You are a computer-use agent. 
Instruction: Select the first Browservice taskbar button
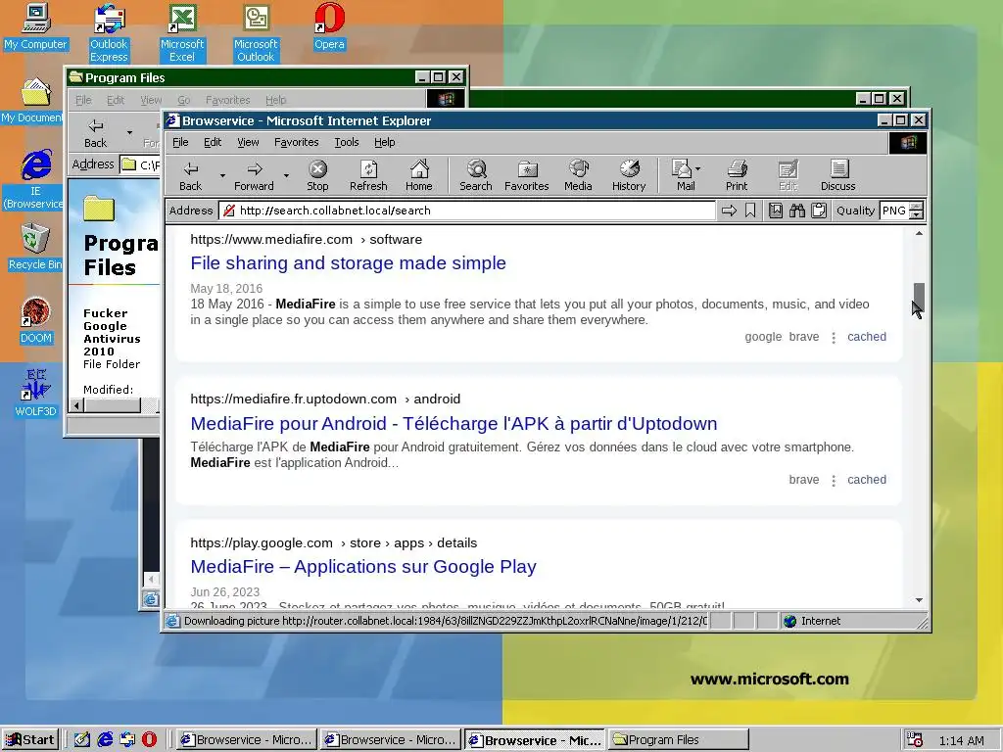[246, 740]
